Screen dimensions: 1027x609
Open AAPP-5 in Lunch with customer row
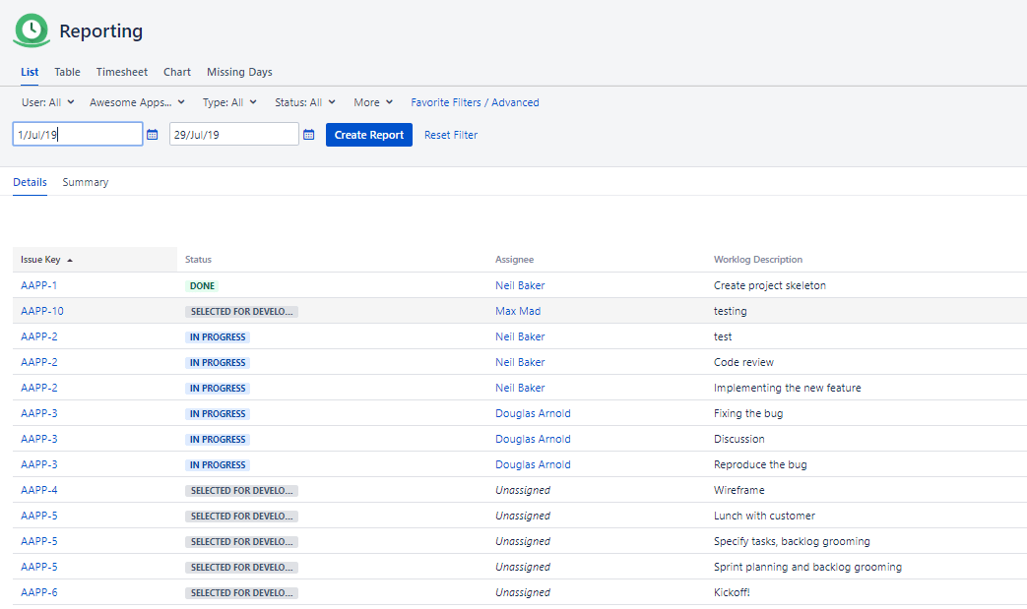pos(38,516)
